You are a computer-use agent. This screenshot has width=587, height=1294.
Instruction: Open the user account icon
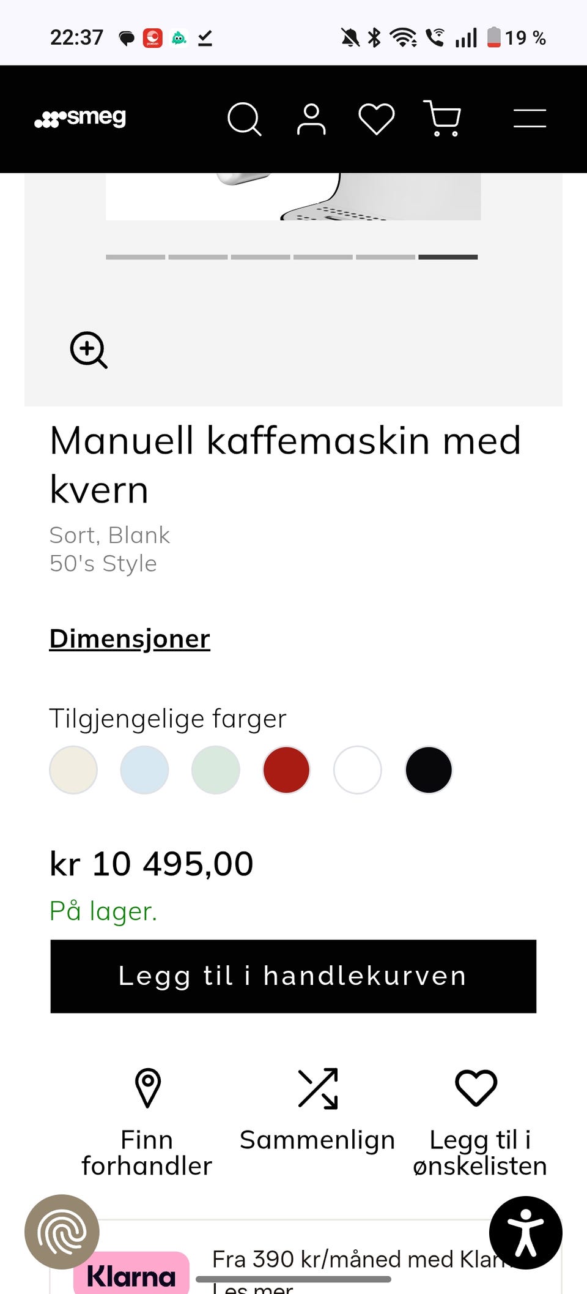point(311,119)
